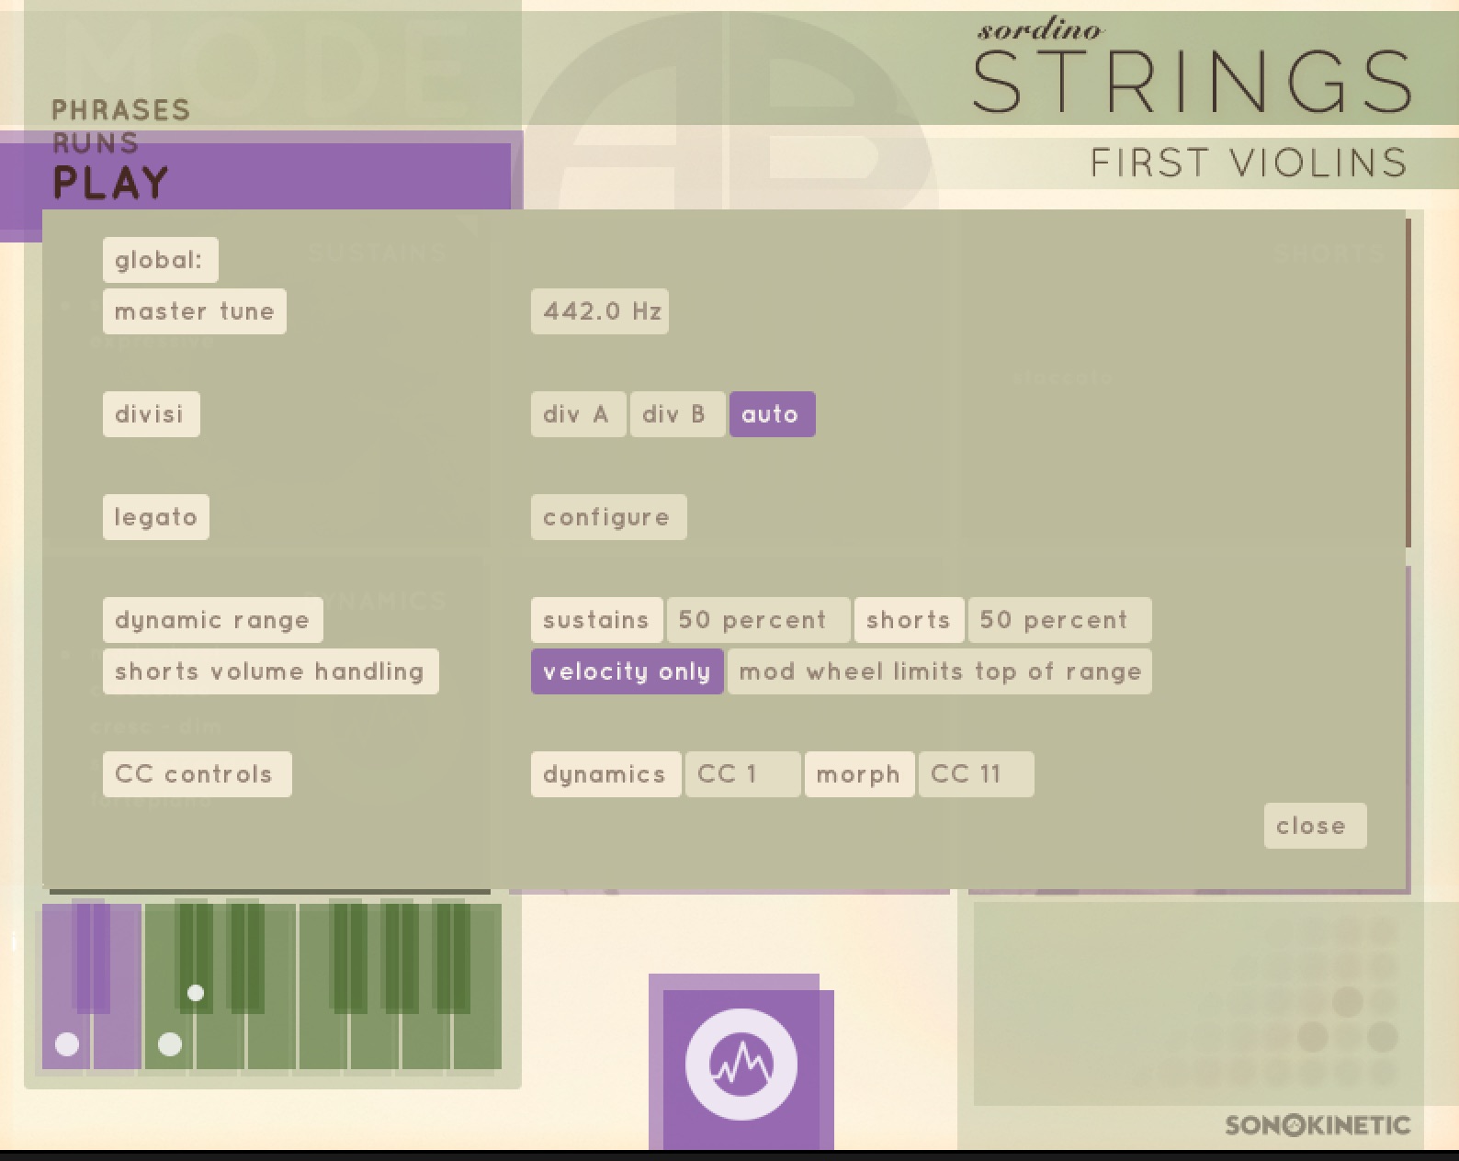
Task: Select the div A divisi option
Action: 577,414
